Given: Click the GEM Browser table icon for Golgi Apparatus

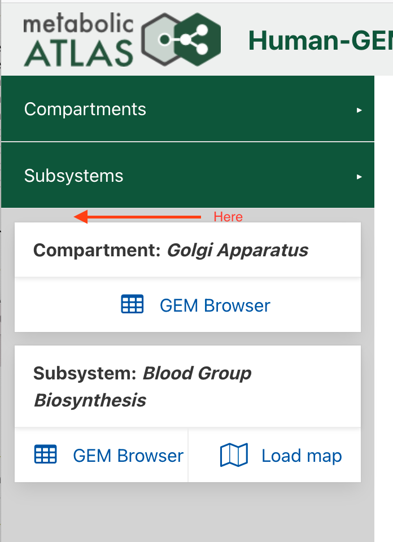Looking at the screenshot, I should (x=132, y=304).
